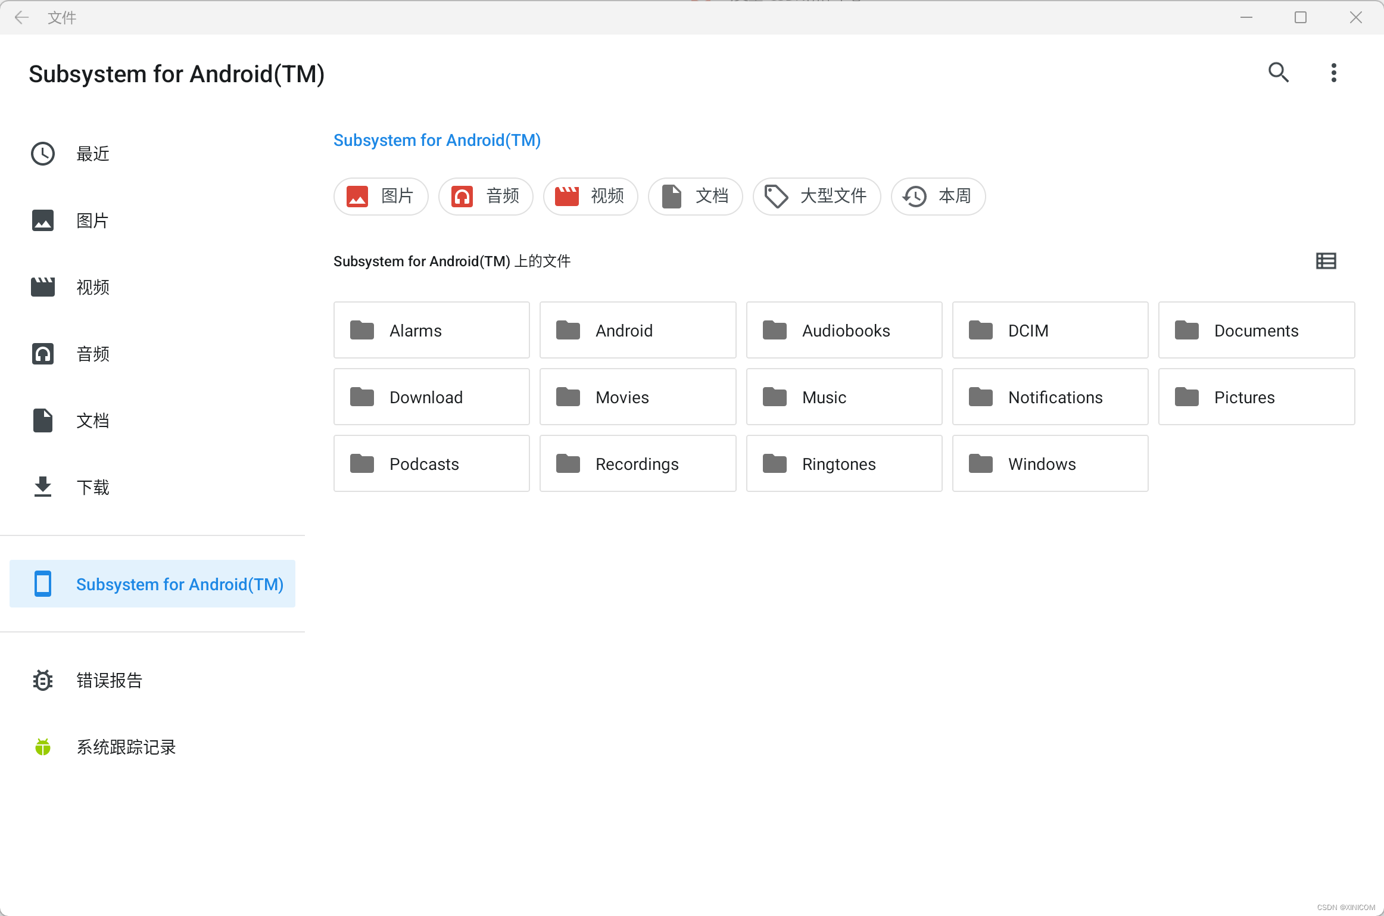Image resolution: width=1384 pixels, height=916 pixels.
Task: Switch to list view layout icon
Action: (x=1326, y=261)
